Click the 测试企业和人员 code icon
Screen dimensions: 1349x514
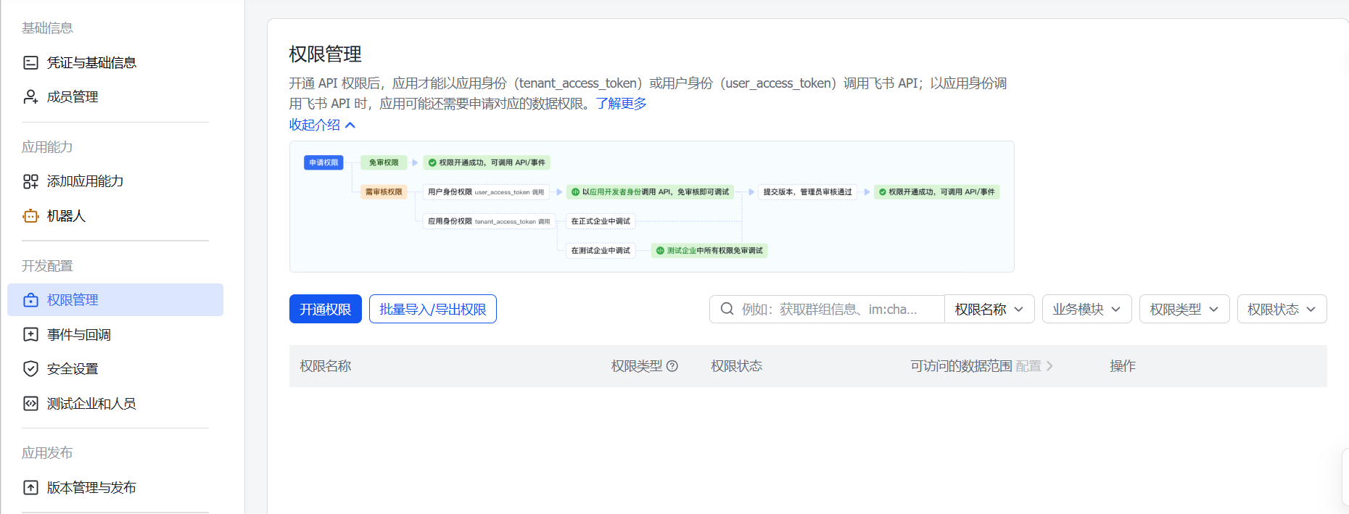pyautogui.click(x=30, y=404)
